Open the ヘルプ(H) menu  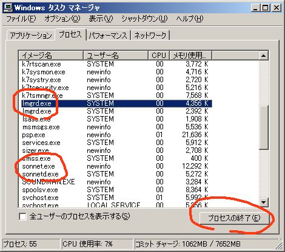[x=190, y=19]
